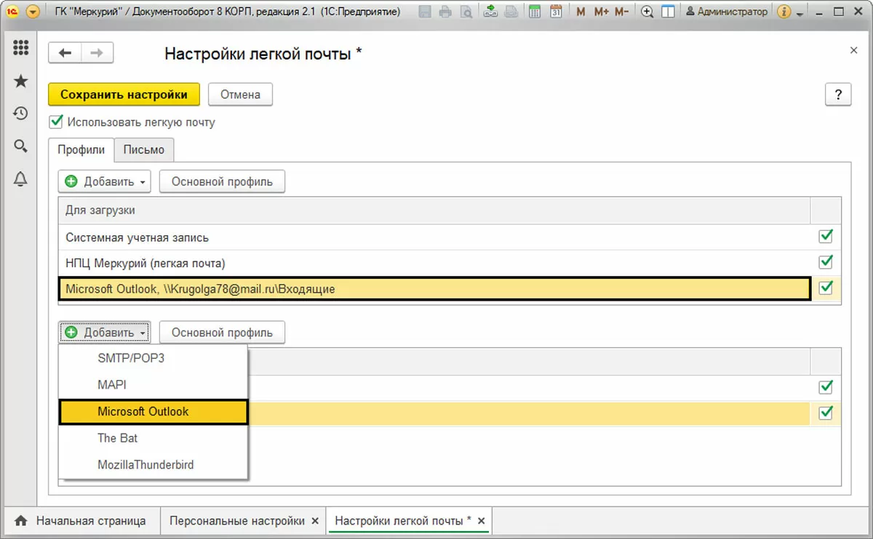
Task: Select Microsoft Outlook Krugolga78@mail.ru row
Action: (x=434, y=288)
